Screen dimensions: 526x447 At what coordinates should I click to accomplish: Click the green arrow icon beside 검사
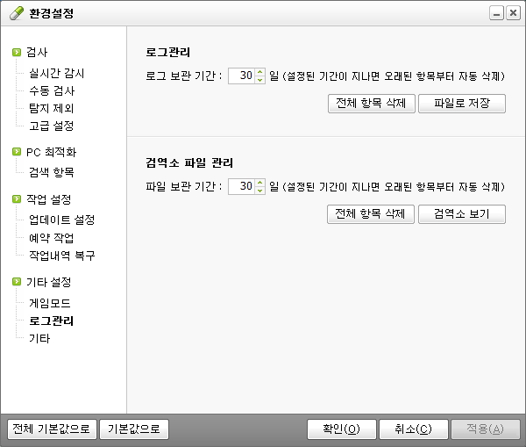coord(17,53)
